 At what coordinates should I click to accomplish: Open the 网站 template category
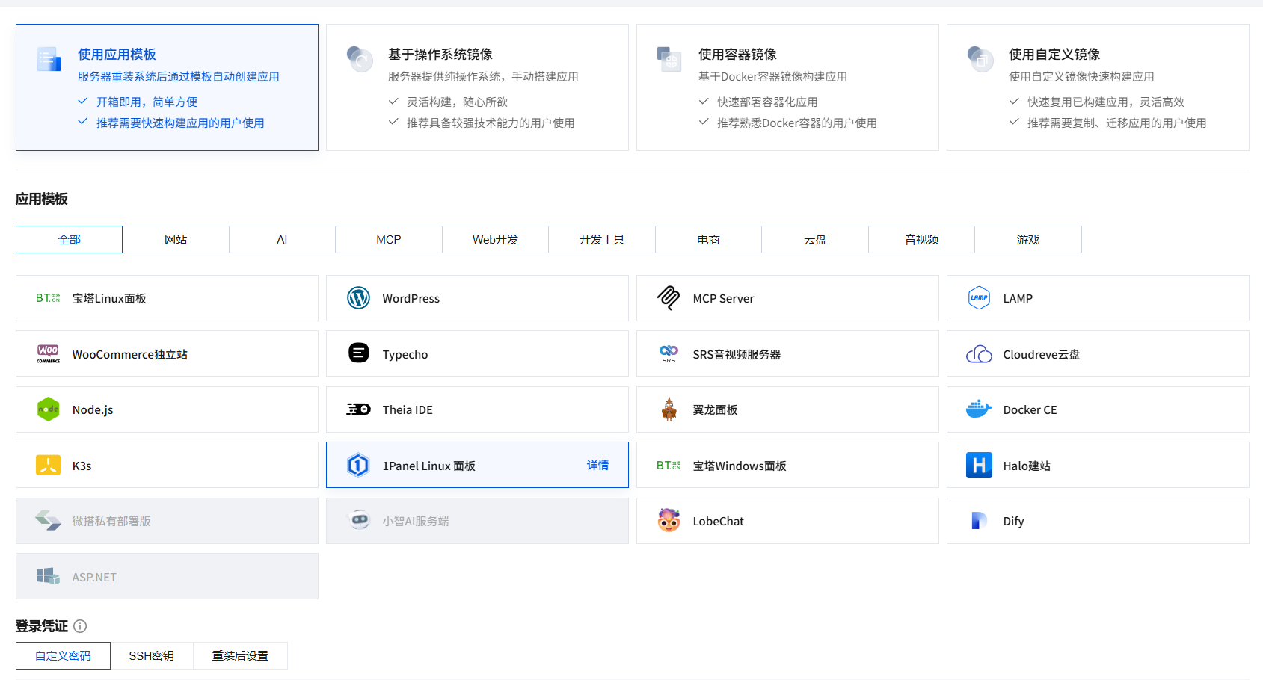pyautogui.click(x=175, y=239)
